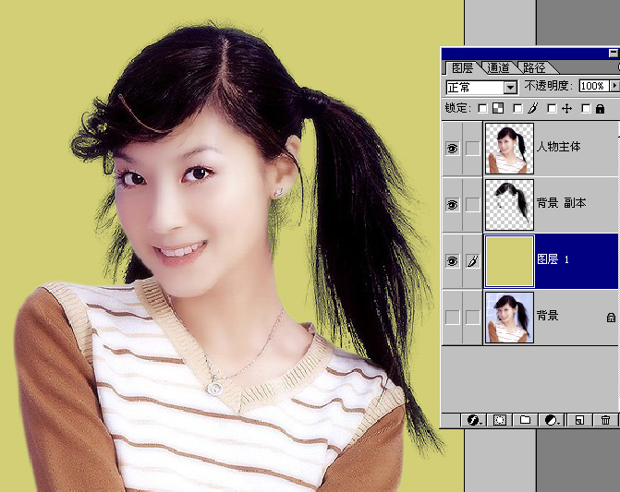Select the 背景 副本 layer thumbnail
This screenshot has width=620, height=492.
coord(509,205)
